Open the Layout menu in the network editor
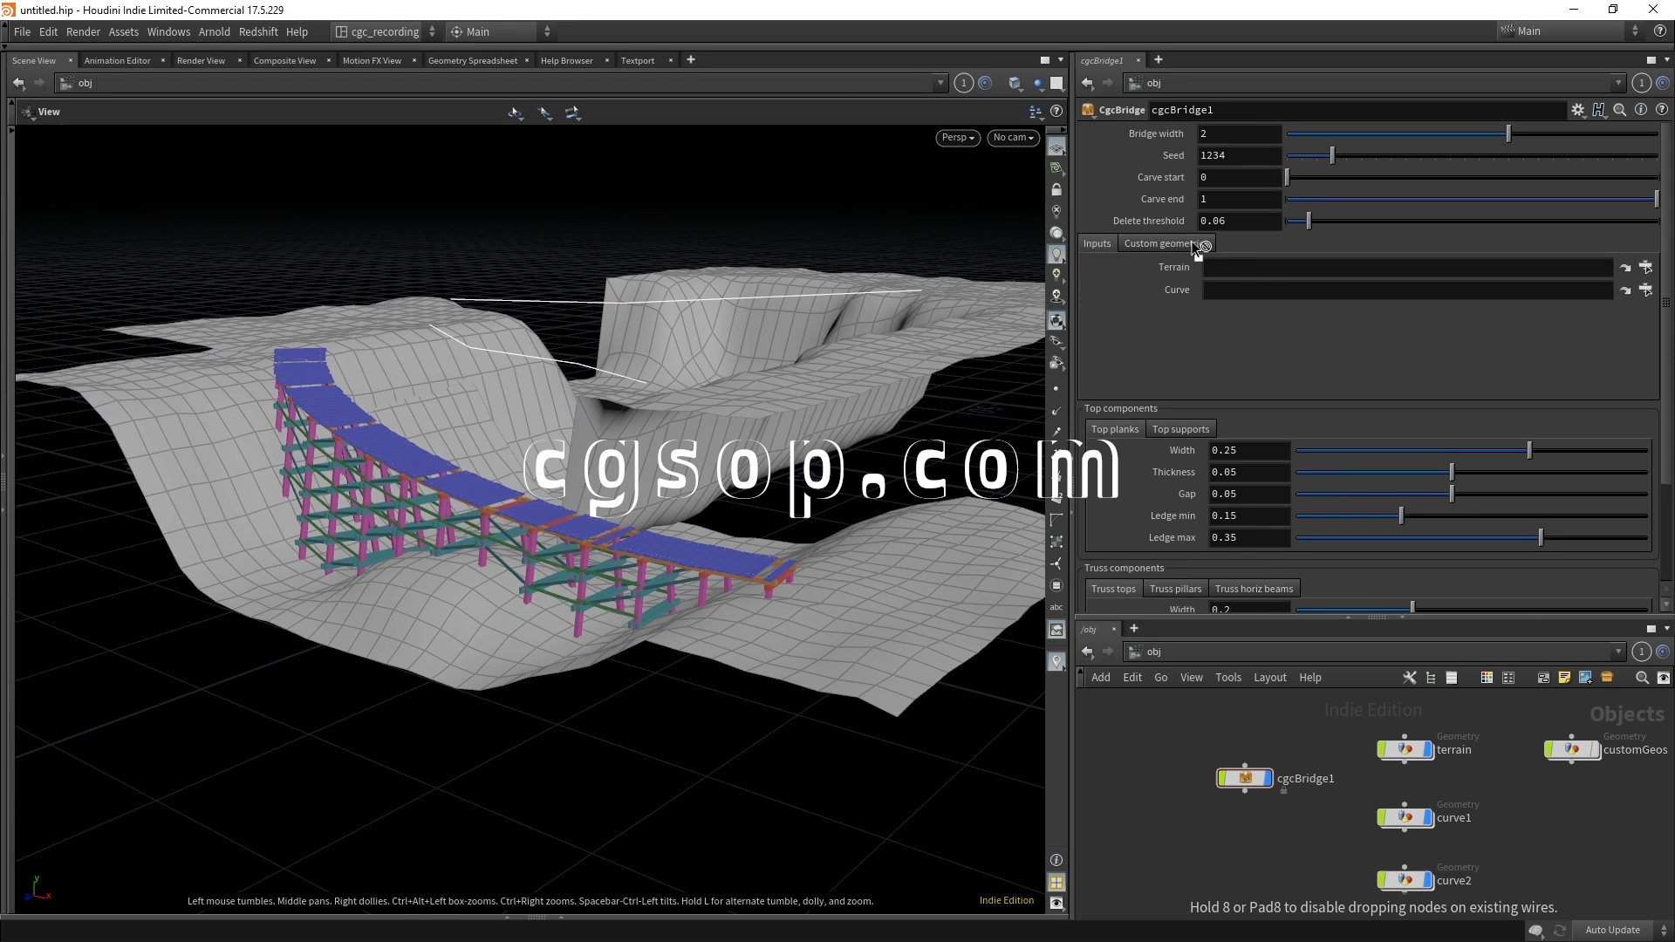Image resolution: width=1675 pixels, height=942 pixels. pos(1269,678)
